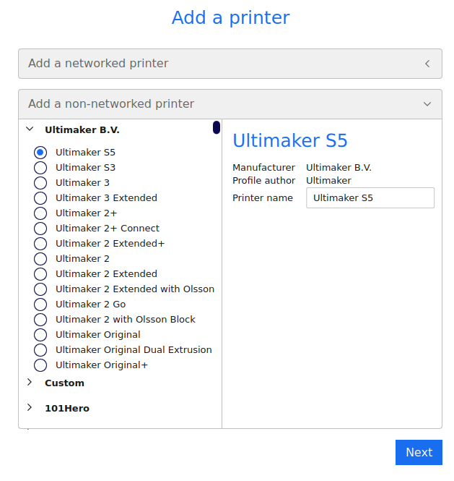Pick the Ultimaker Original+ radio button

[x=40, y=365]
